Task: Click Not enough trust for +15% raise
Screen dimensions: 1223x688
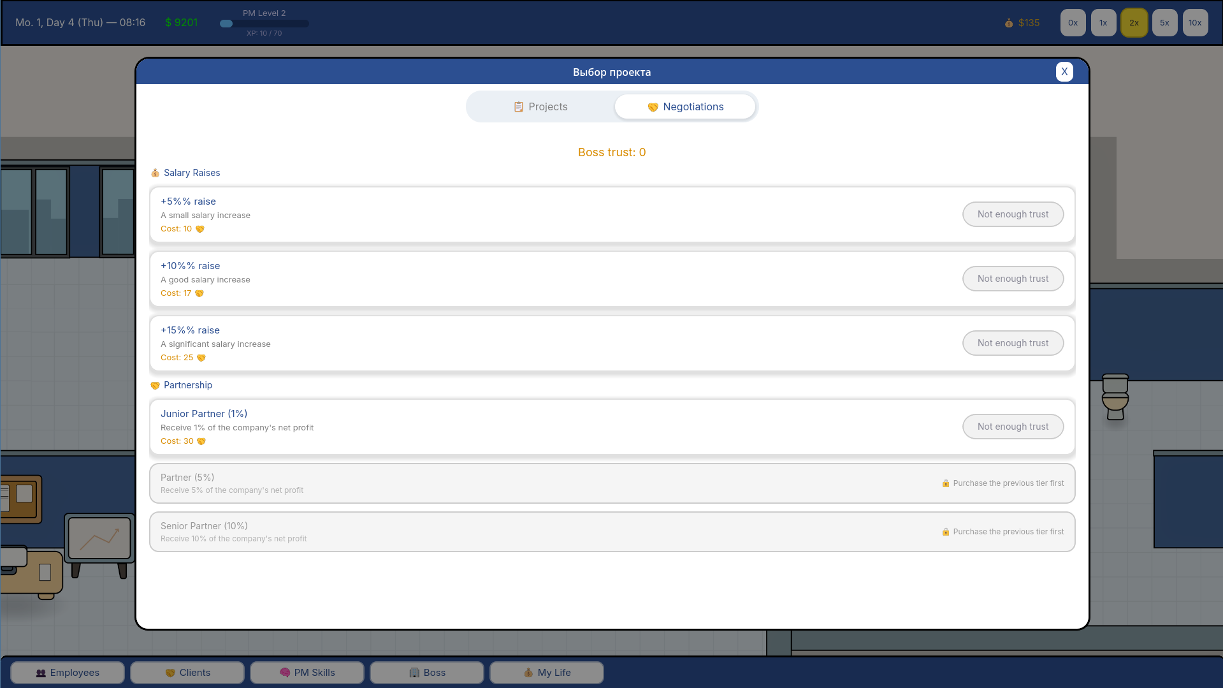Action: (x=1013, y=343)
